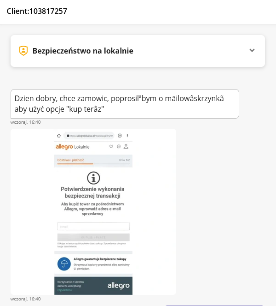The width and height of the screenshot is (276, 306).
Task: Click the Client:103817257 title text
Action: (37, 11)
